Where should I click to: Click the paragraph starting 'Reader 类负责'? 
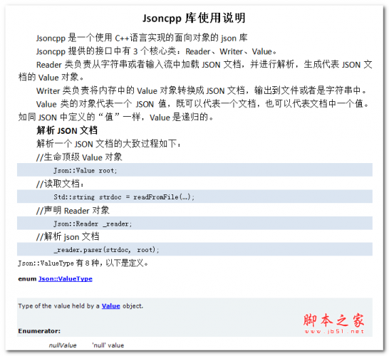[x=195, y=71]
